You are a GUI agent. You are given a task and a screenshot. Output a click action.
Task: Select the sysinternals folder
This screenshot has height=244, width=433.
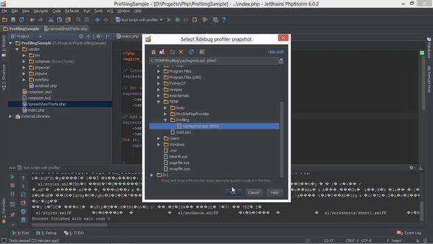pos(179,96)
